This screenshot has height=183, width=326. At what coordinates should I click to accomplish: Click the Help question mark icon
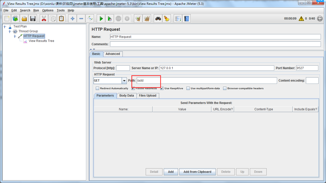(x=187, y=19)
